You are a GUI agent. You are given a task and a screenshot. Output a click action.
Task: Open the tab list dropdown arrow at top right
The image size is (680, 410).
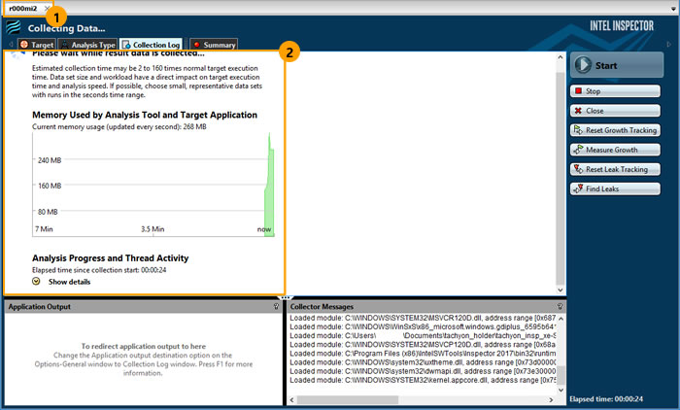[672, 9]
